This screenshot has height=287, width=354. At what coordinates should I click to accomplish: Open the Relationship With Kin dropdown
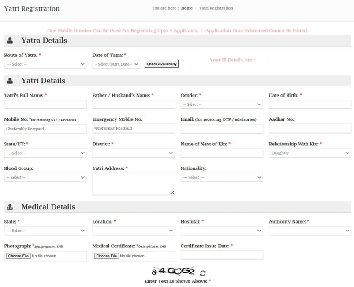[x=309, y=153]
